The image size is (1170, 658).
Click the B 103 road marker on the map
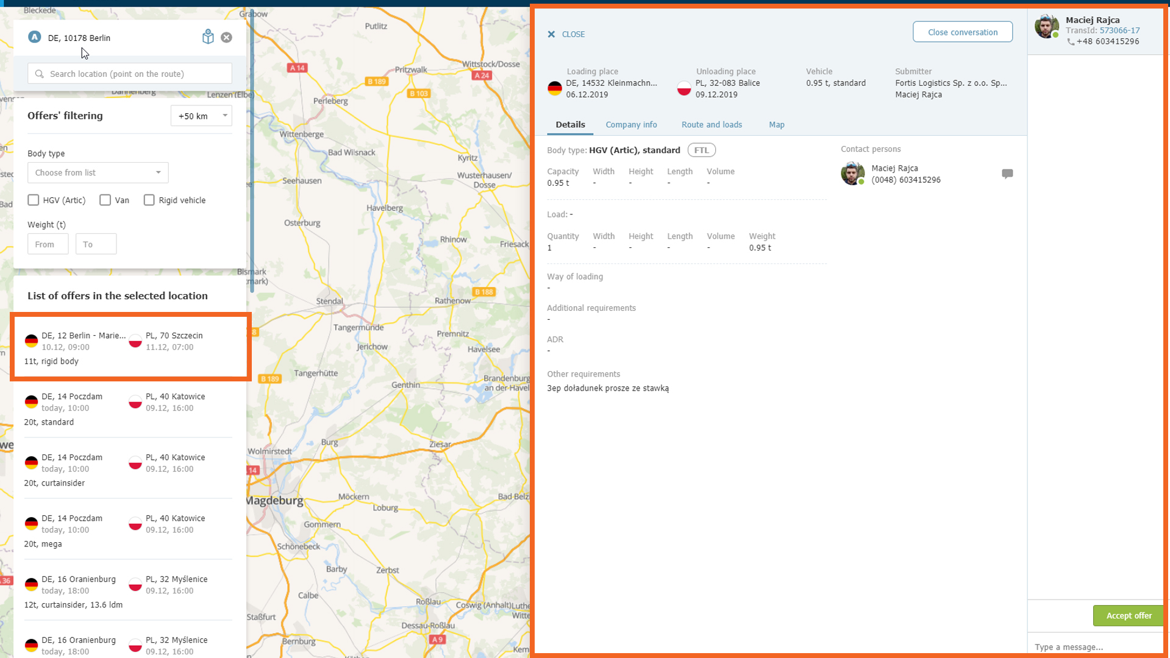click(419, 94)
